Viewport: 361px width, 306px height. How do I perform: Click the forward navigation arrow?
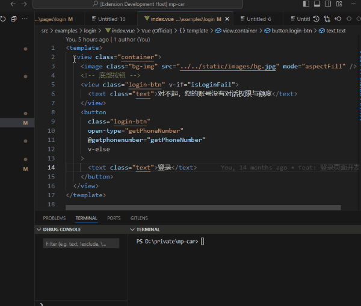(24, 4)
